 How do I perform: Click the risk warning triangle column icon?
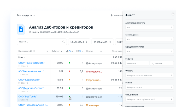click(67, 51)
